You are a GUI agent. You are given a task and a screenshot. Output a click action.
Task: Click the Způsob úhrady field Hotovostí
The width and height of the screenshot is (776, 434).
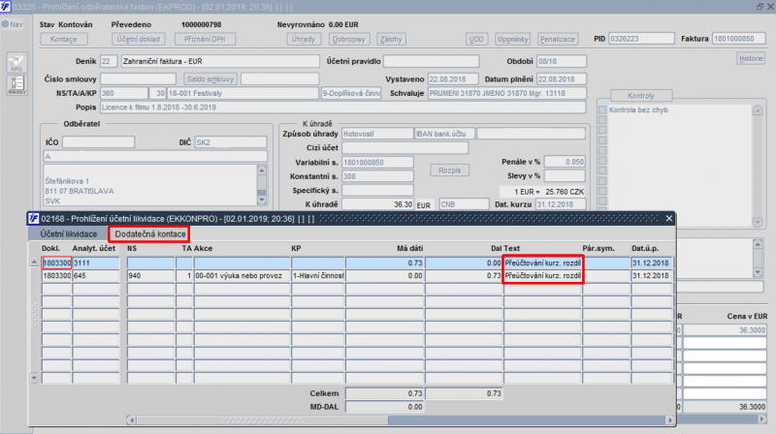[x=377, y=134]
